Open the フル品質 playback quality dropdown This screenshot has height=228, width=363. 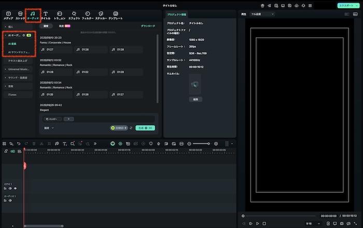click(262, 14)
